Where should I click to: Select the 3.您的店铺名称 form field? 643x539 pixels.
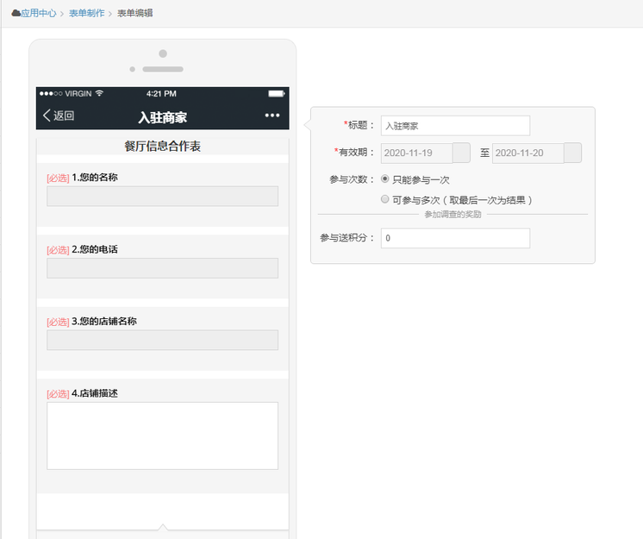pyautogui.click(x=162, y=340)
